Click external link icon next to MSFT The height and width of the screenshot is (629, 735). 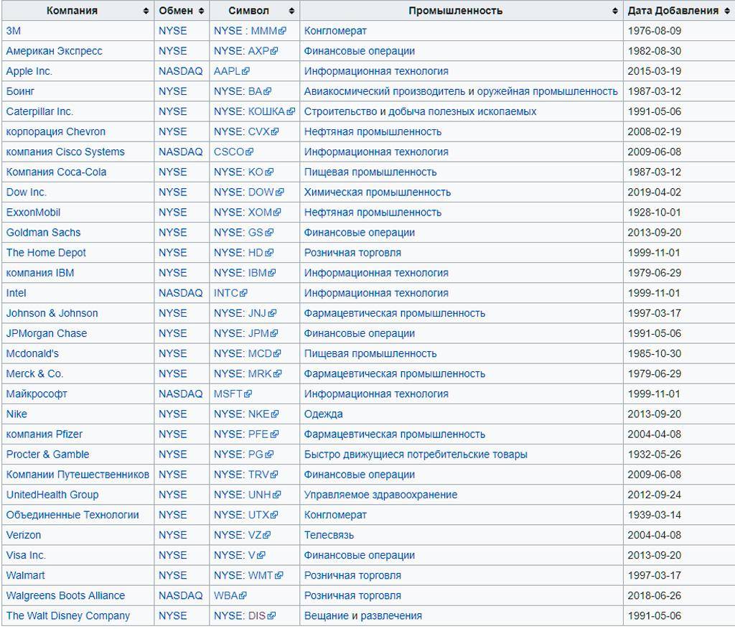(x=248, y=394)
